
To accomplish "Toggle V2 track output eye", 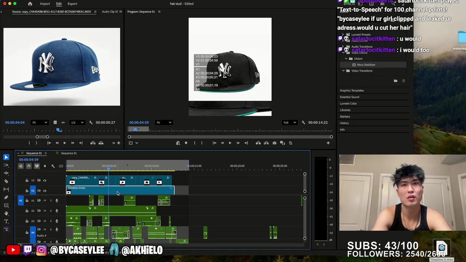I will tap(45, 191).
